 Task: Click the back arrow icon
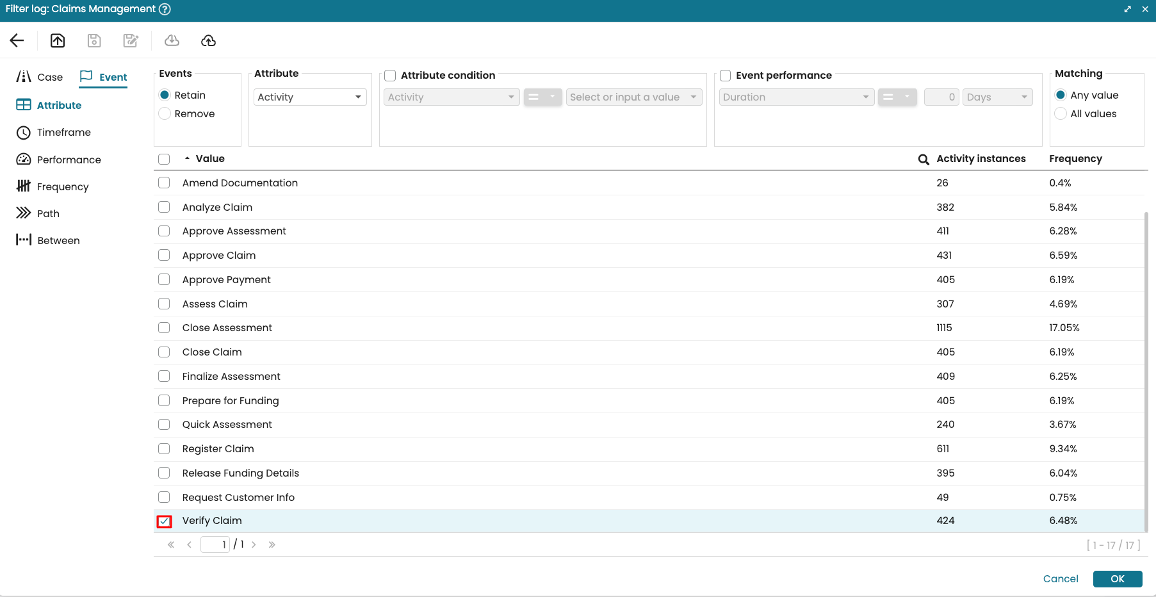pyautogui.click(x=17, y=40)
